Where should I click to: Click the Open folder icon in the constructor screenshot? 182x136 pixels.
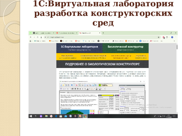(x=63, y=85)
